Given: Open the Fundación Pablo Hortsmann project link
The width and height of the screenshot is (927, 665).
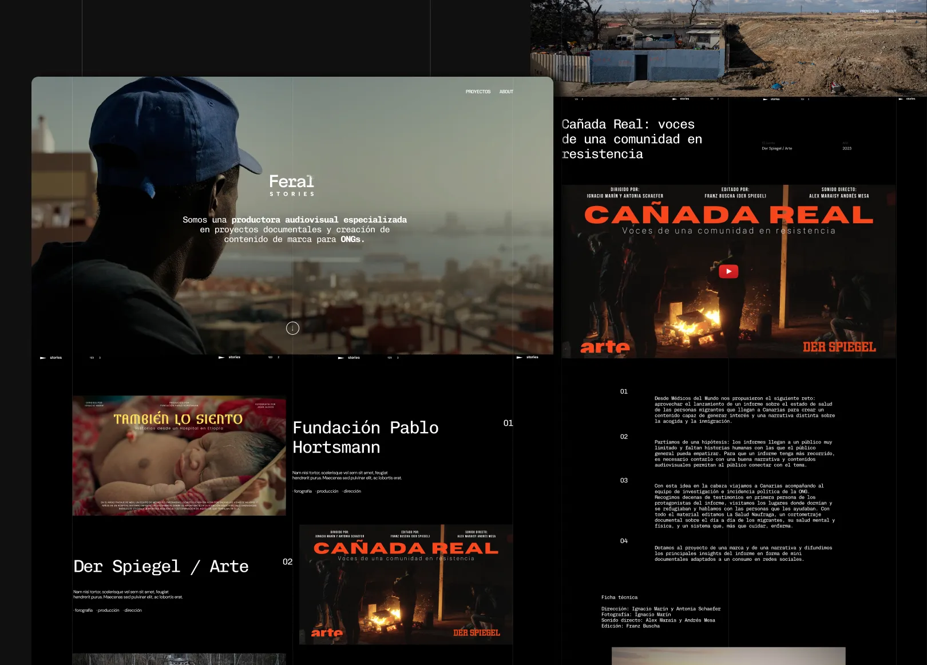Looking at the screenshot, I should point(366,438).
